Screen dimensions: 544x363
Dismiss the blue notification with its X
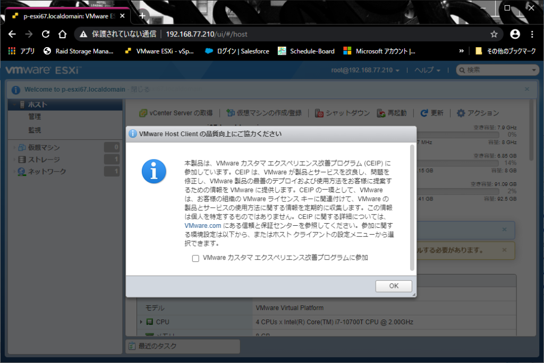(505, 229)
